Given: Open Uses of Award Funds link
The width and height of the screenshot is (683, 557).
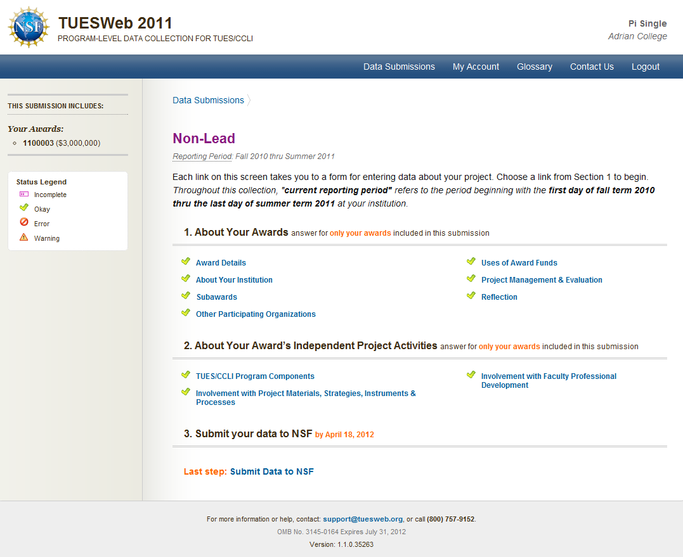Looking at the screenshot, I should click(519, 263).
